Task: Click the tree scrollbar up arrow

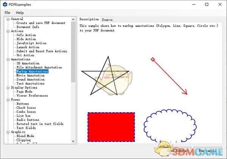Action: tap(73, 19)
